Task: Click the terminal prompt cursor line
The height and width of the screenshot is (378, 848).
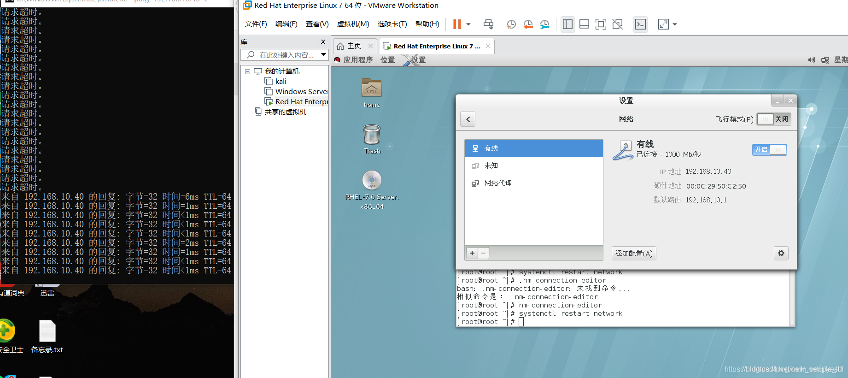Action: [490, 322]
